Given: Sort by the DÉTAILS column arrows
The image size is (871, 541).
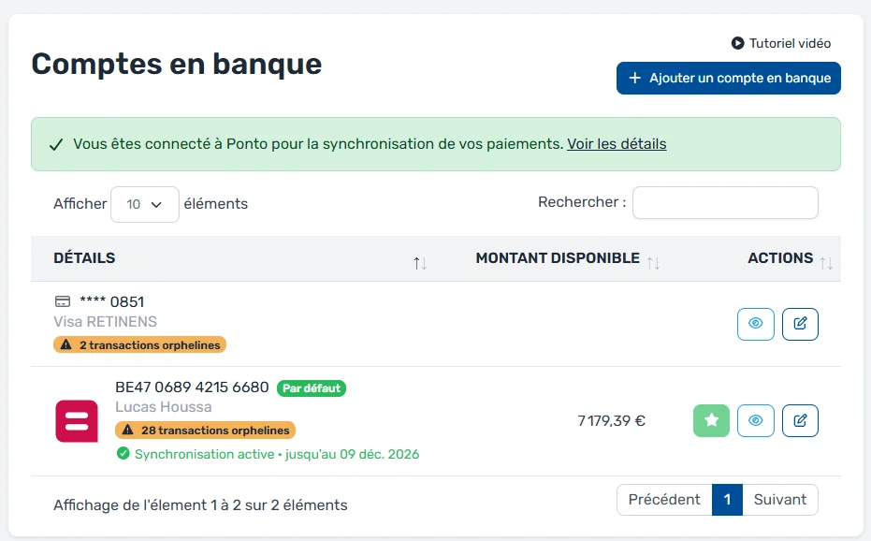Looking at the screenshot, I should coord(420,263).
